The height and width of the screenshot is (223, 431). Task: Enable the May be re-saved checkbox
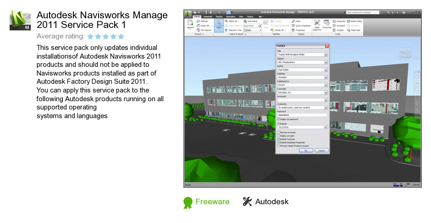coord(278,132)
